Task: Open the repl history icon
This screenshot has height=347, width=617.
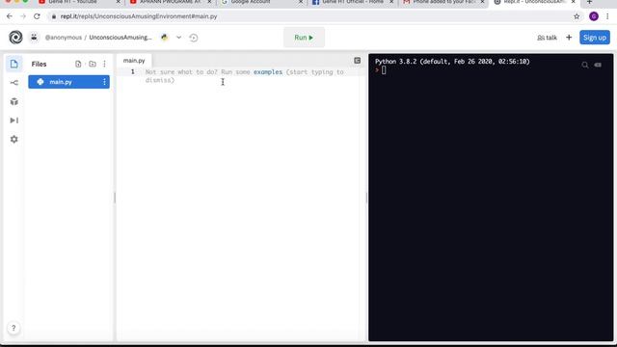Action: coord(193,38)
